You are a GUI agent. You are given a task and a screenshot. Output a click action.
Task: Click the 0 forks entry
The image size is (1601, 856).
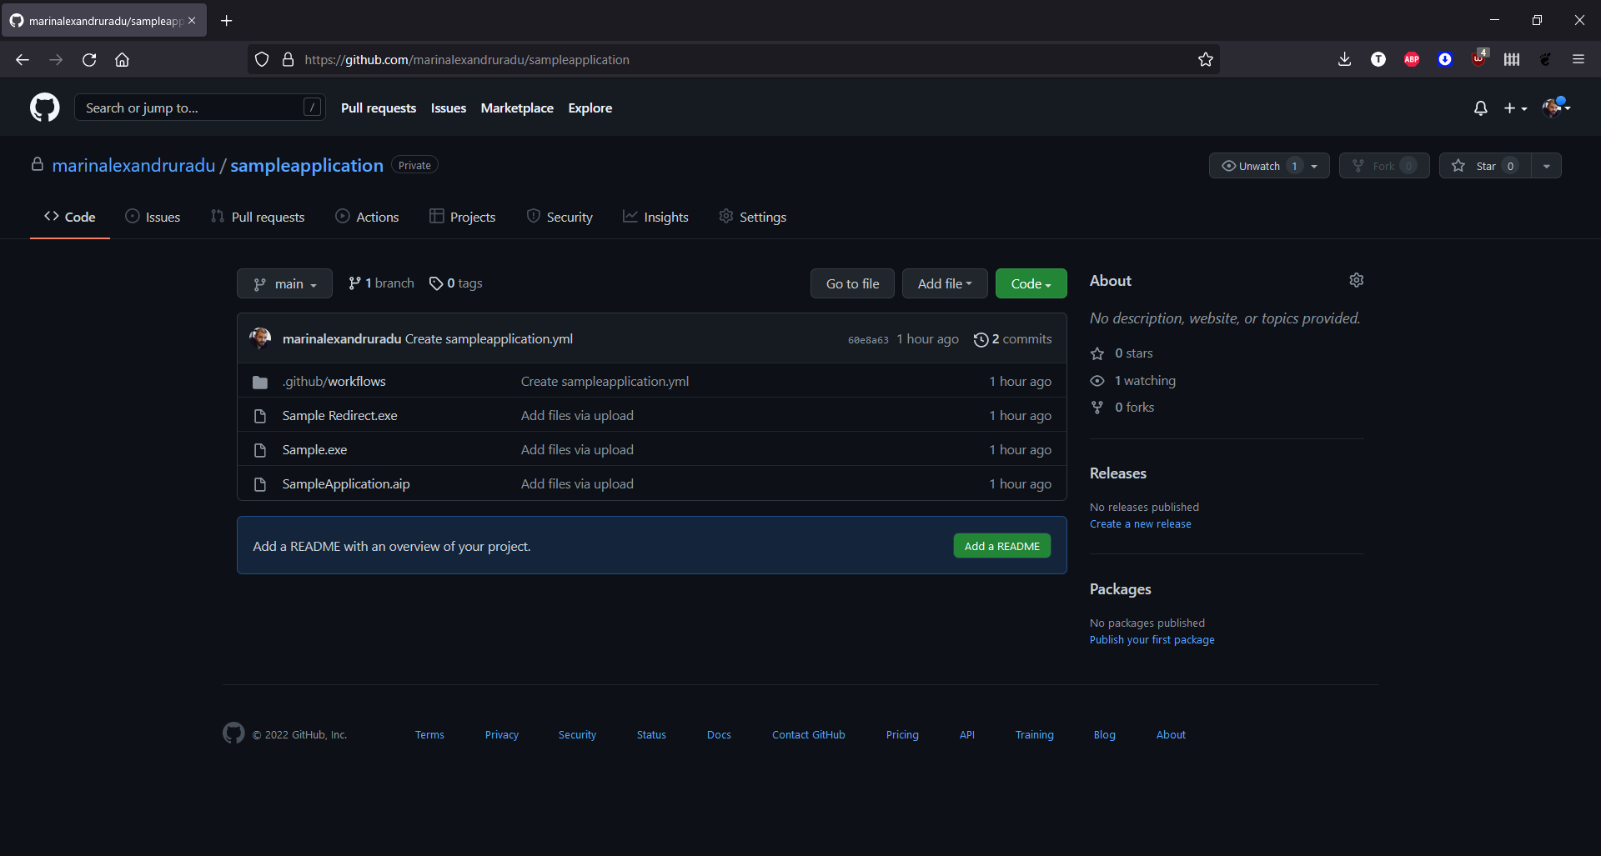[x=1123, y=408]
